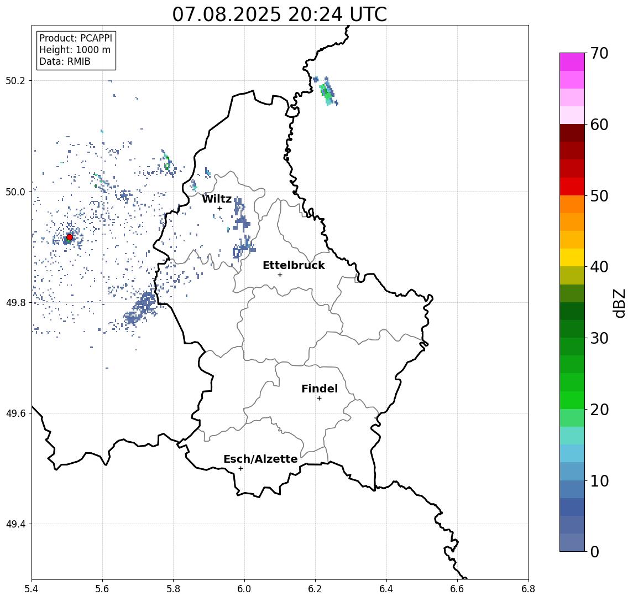Click longitude tick label 6.8
Image resolution: width=633 pixels, height=600 pixels.
tap(529, 589)
